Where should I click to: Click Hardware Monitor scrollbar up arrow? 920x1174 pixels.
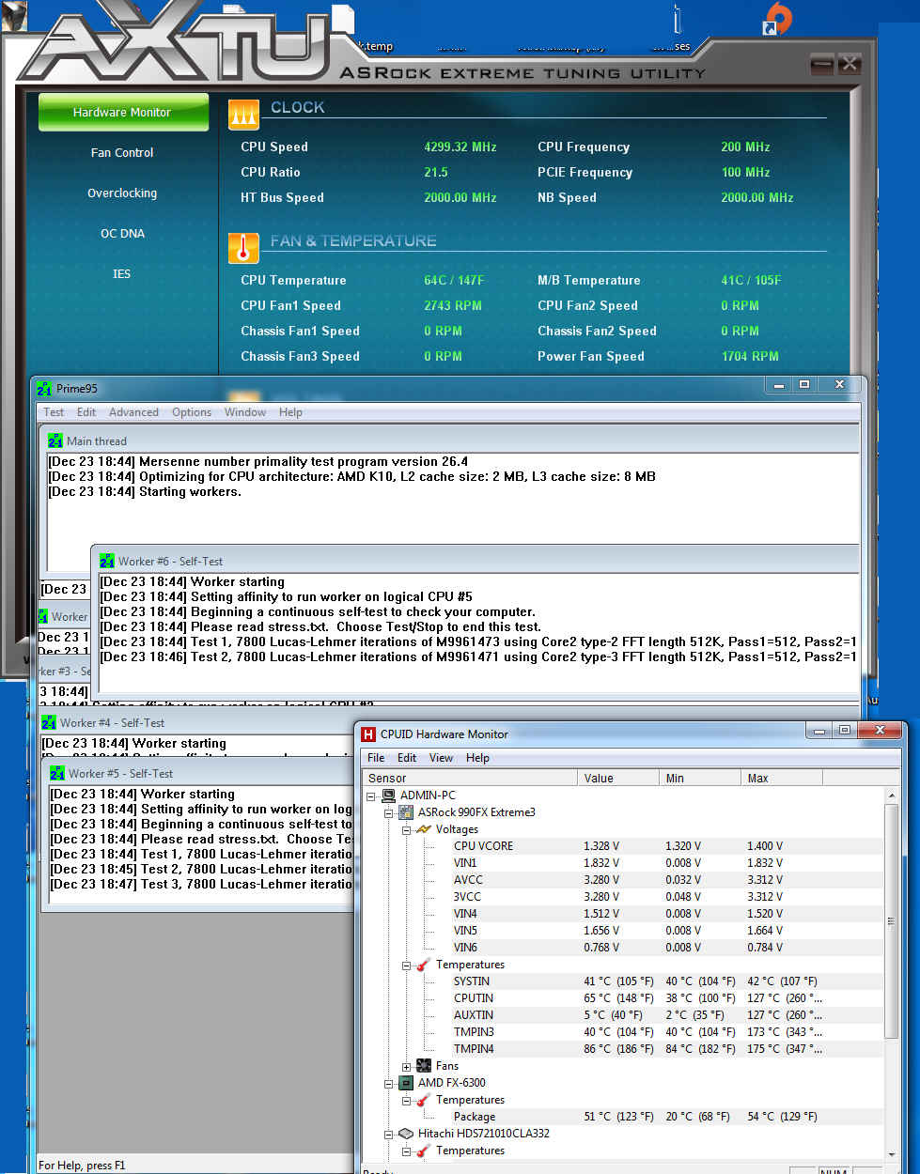tap(892, 796)
